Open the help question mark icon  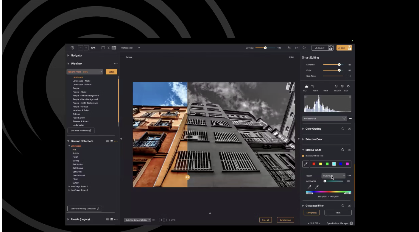351,223
